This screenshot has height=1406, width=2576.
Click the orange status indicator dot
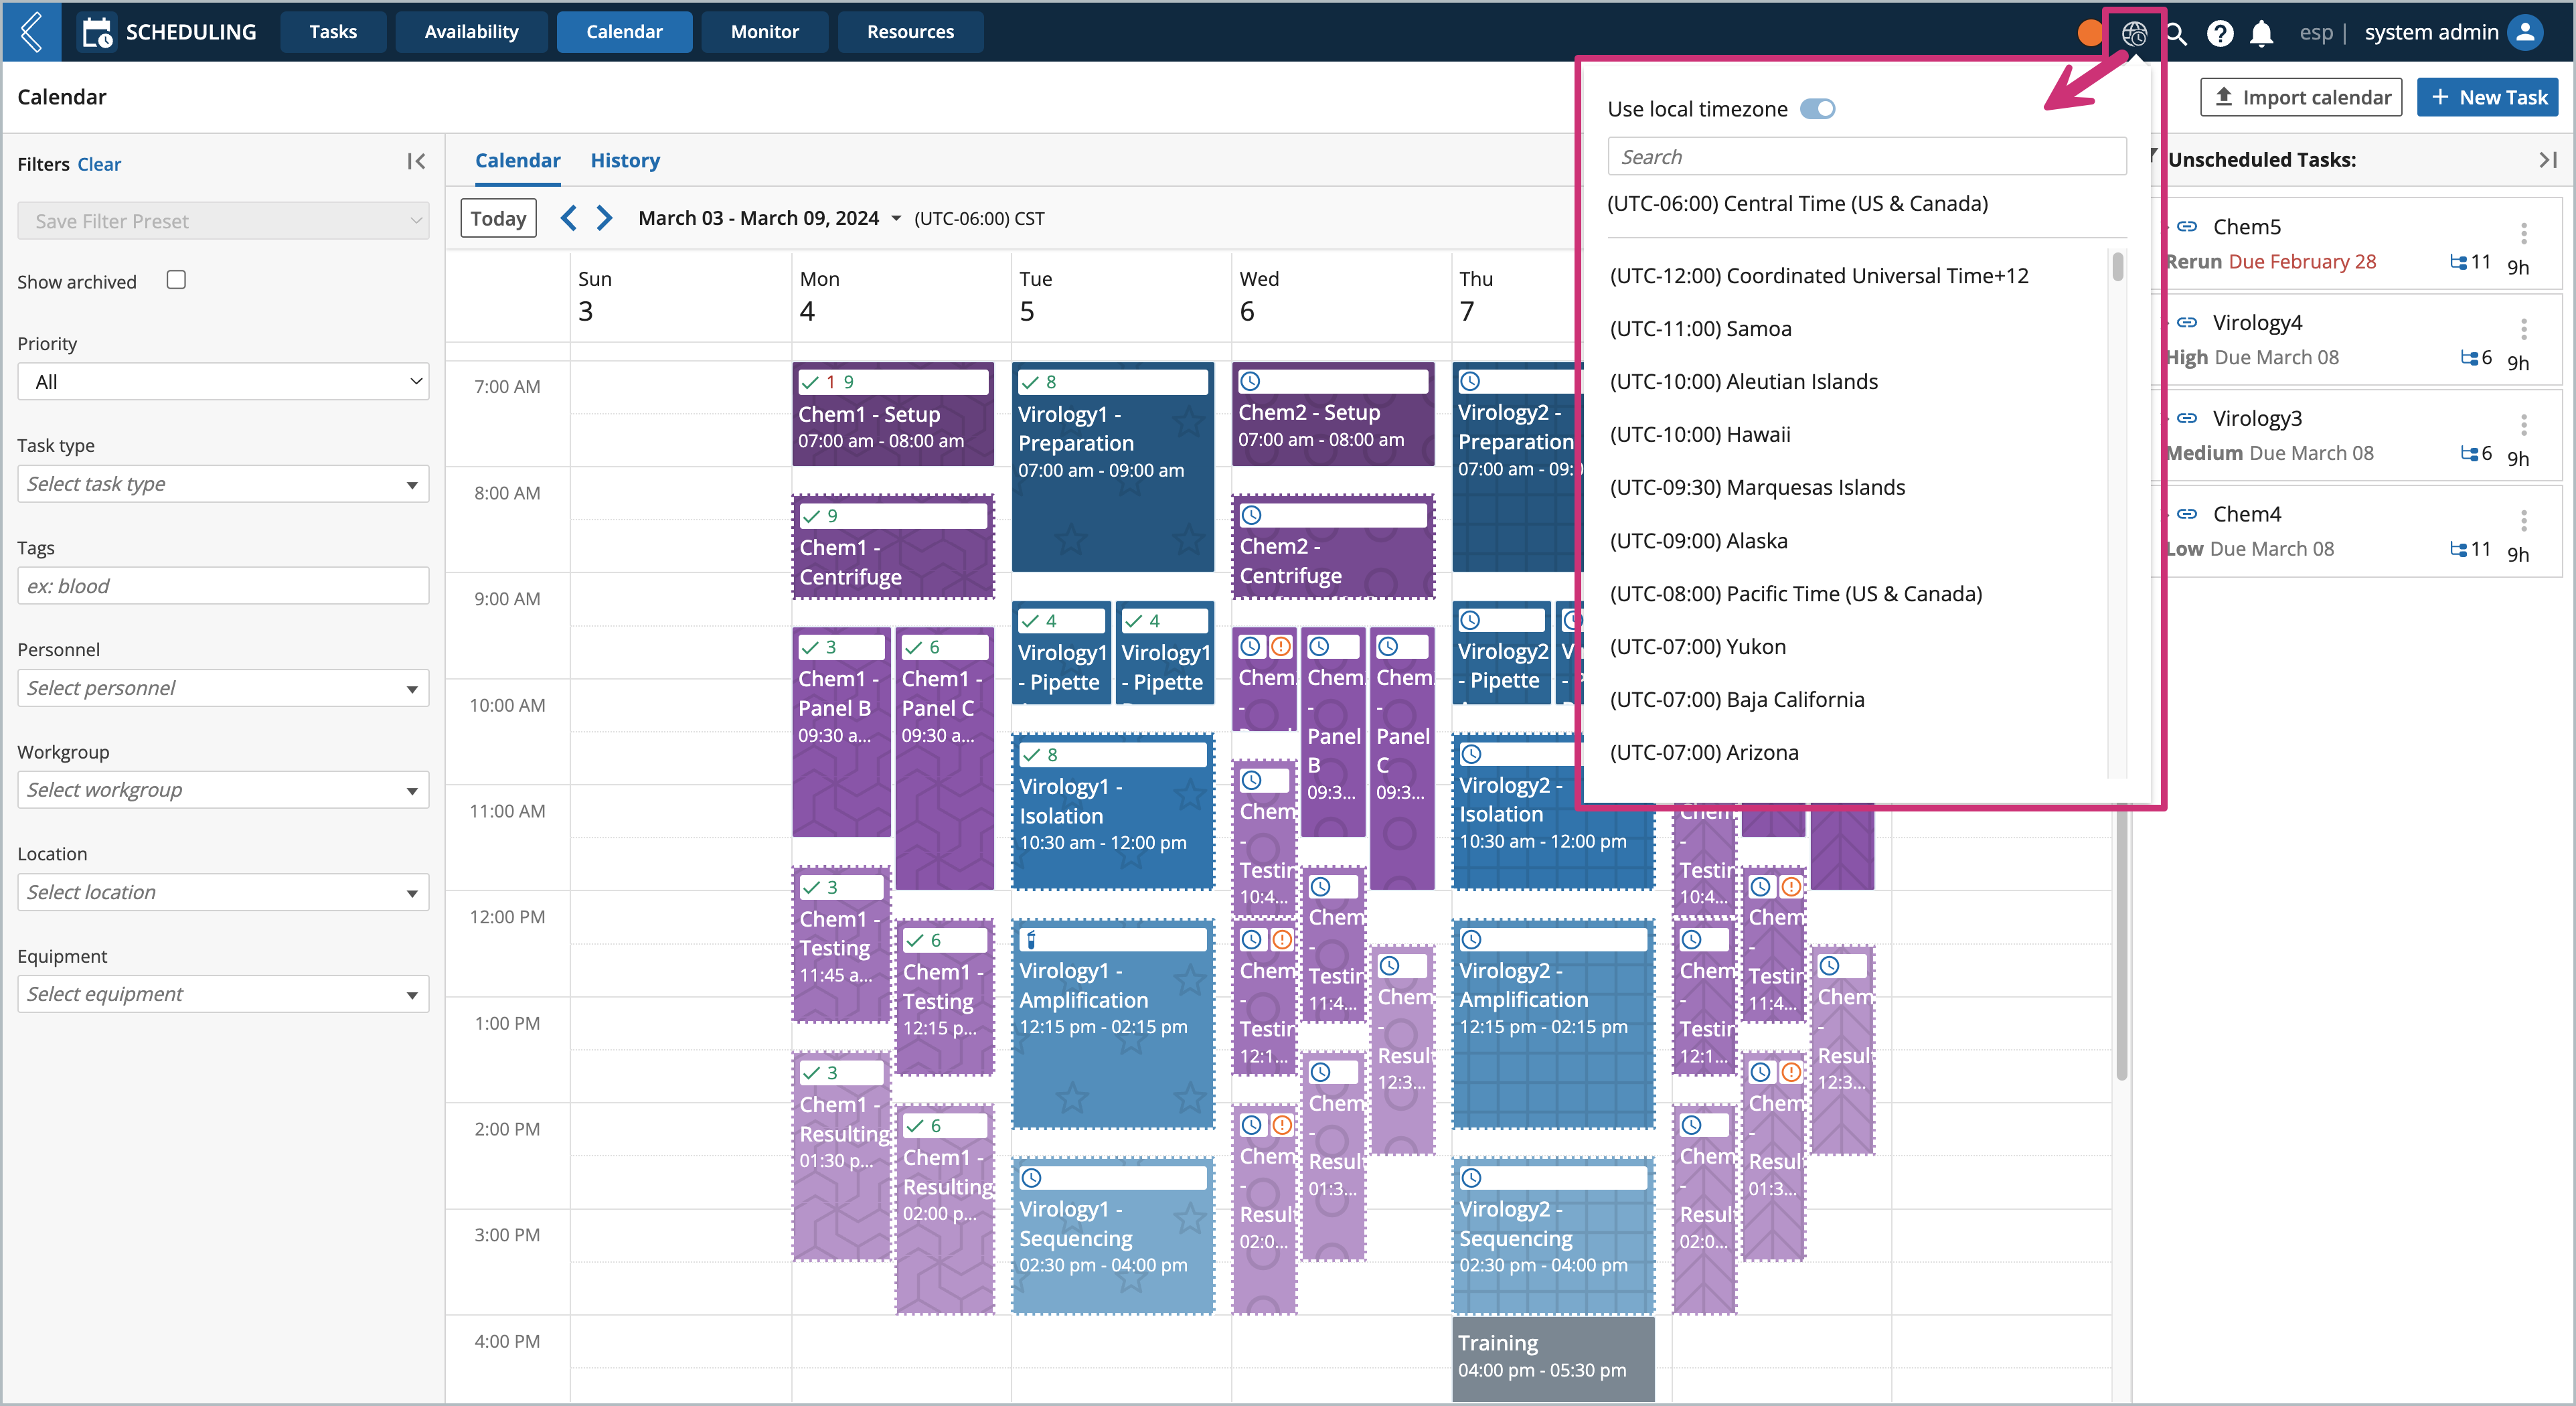coord(2089,33)
